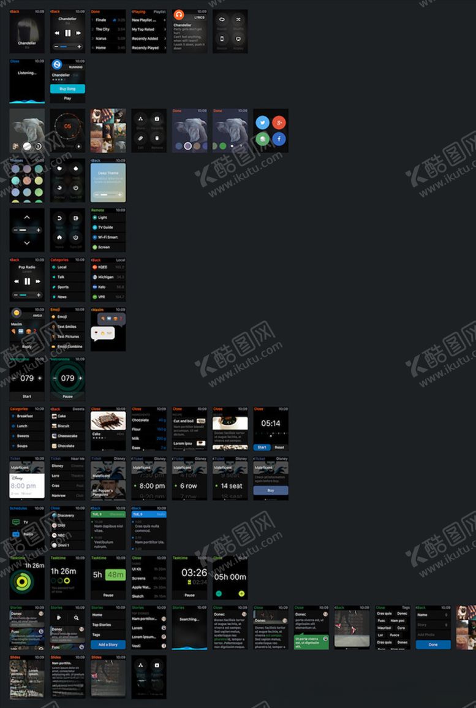476x708 pixels.
Task: Expand the New Playlist row
Action: (x=148, y=20)
